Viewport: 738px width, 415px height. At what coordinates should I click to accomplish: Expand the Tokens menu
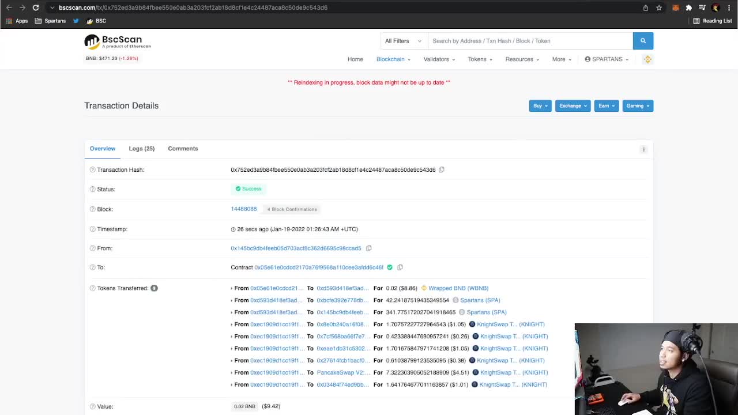coord(480,59)
